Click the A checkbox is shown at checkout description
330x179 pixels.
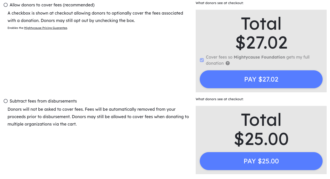coord(95,17)
